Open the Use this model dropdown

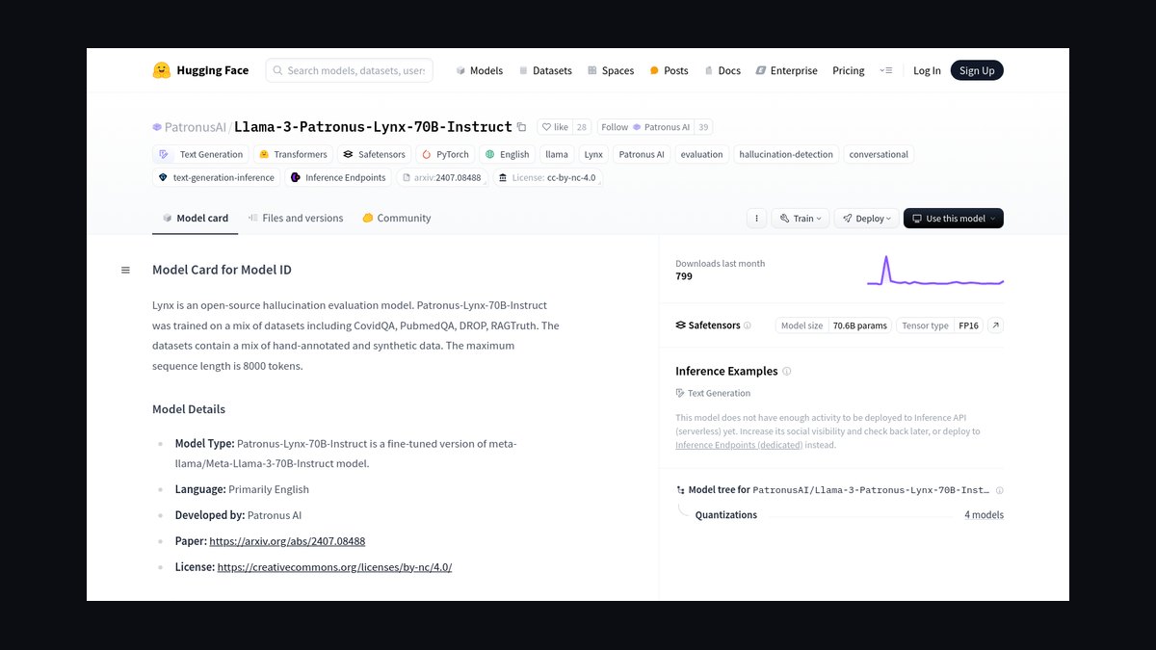954,219
